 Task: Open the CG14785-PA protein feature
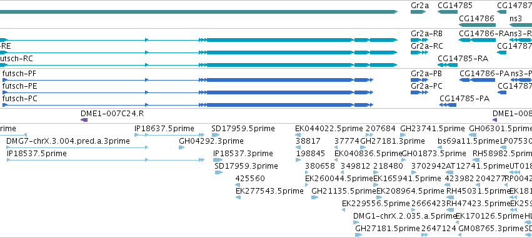click(448, 105)
